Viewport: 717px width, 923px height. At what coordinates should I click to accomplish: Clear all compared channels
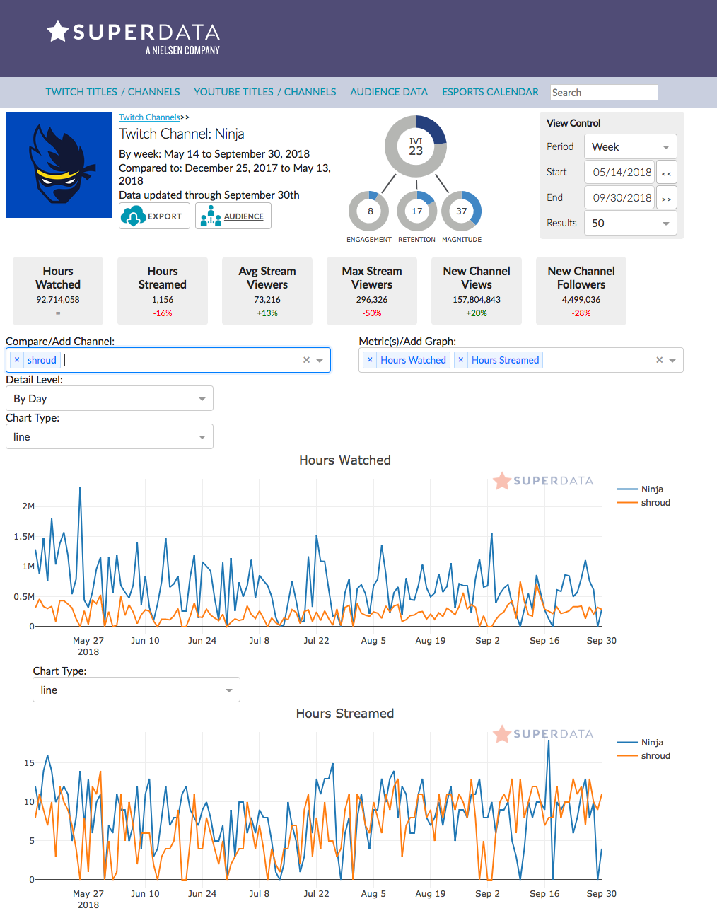[x=306, y=360]
